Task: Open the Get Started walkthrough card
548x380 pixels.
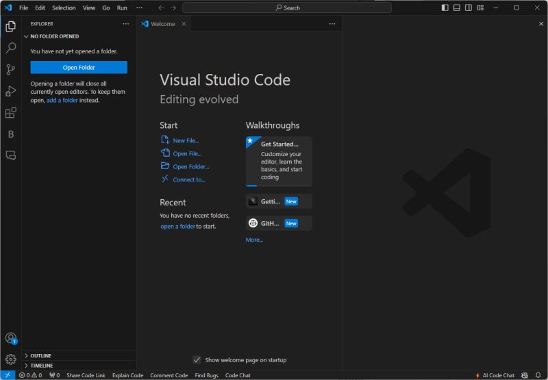Action: click(x=279, y=161)
